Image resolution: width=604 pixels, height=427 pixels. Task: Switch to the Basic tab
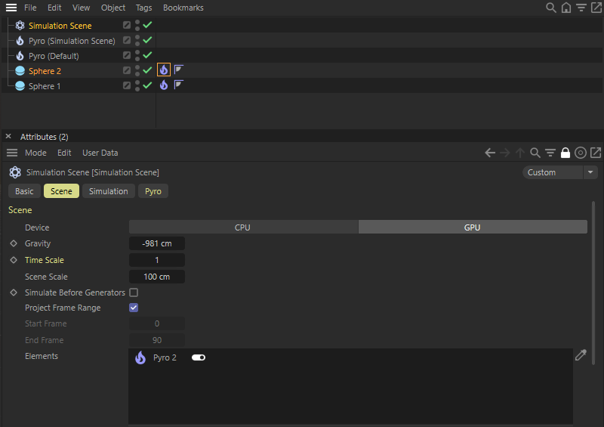coord(24,191)
